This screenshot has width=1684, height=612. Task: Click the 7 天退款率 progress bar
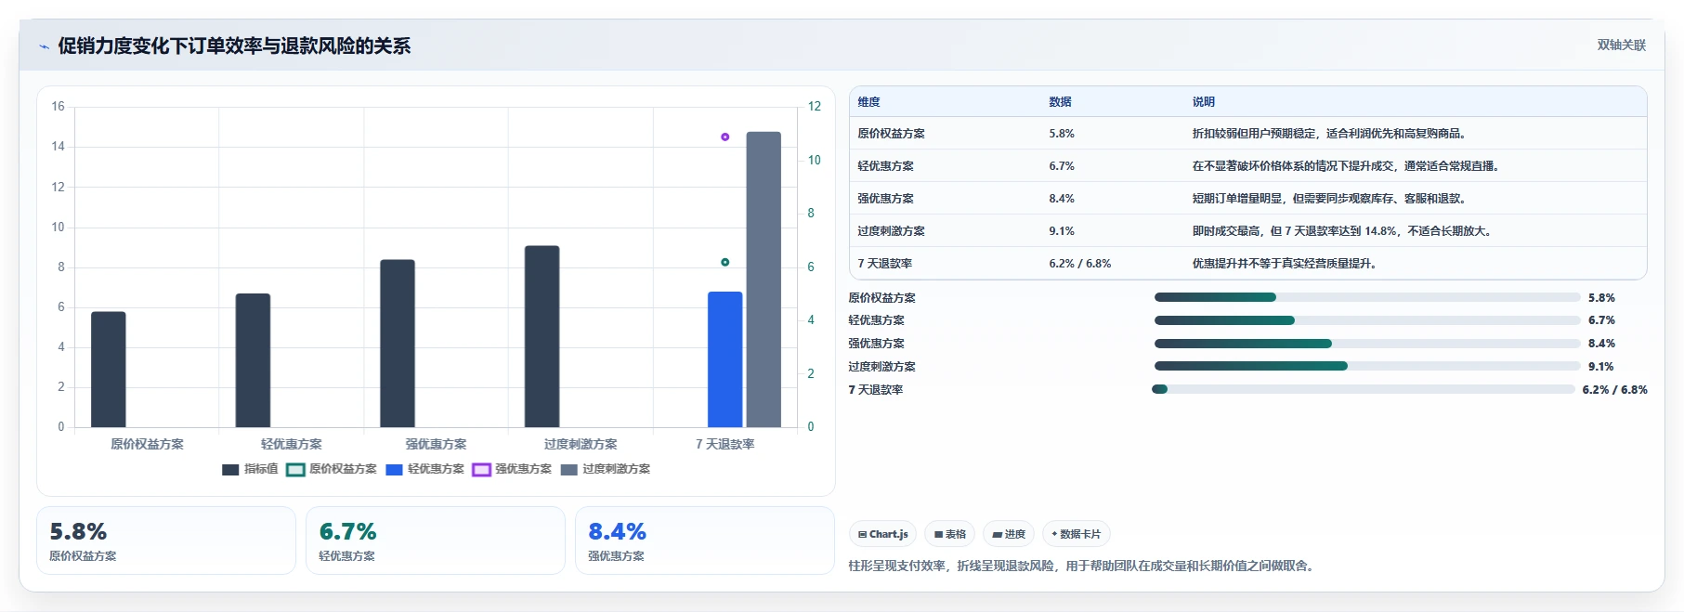(1364, 389)
